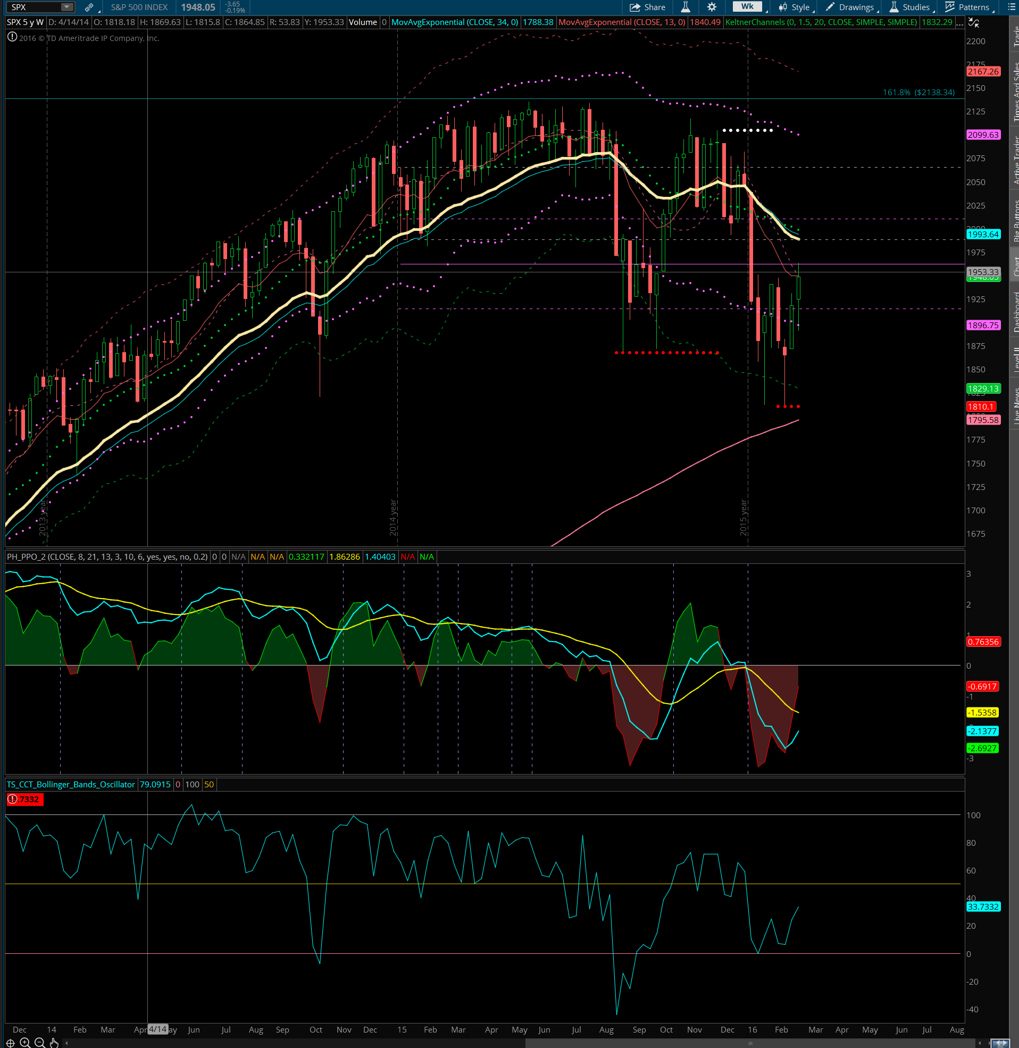The width and height of the screenshot is (1019, 1048).
Task: Click the TS_CCT_Bollinger_Bands_Oscillator label
Action: [71, 784]
